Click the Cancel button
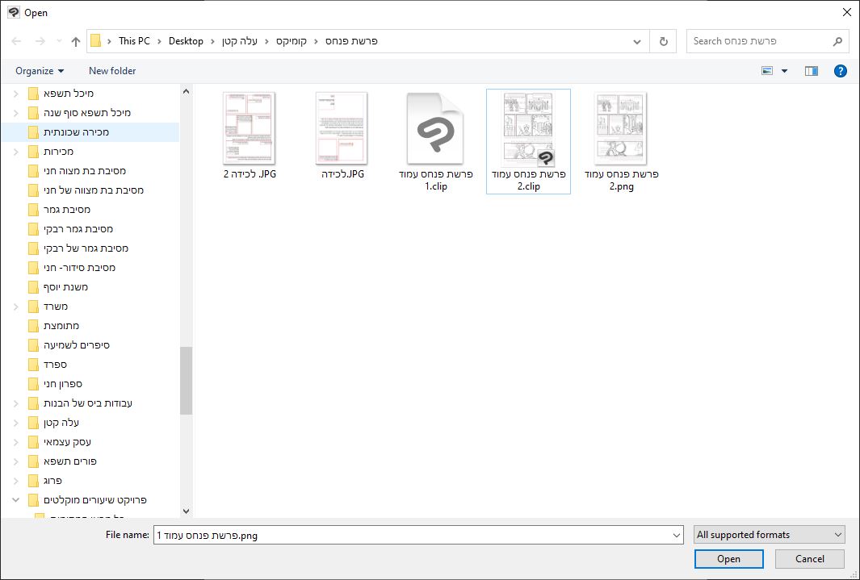The width and height of the screenshot is (860, 580). tap(810, 559)
